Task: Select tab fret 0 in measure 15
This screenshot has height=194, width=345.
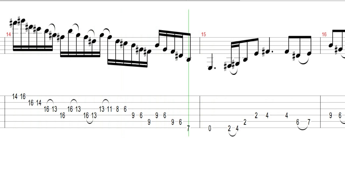Action: (210, 129)
